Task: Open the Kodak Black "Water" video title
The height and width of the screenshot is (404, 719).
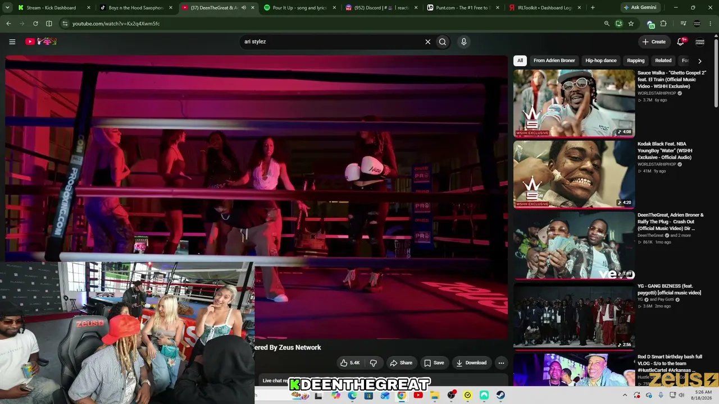Action: [x=666, y=150]
